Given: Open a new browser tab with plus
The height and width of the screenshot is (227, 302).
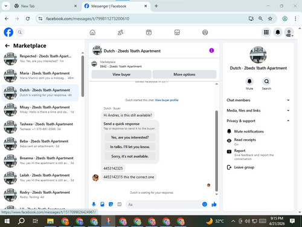Looking at the screenshot, I should [x=156, y=6].
